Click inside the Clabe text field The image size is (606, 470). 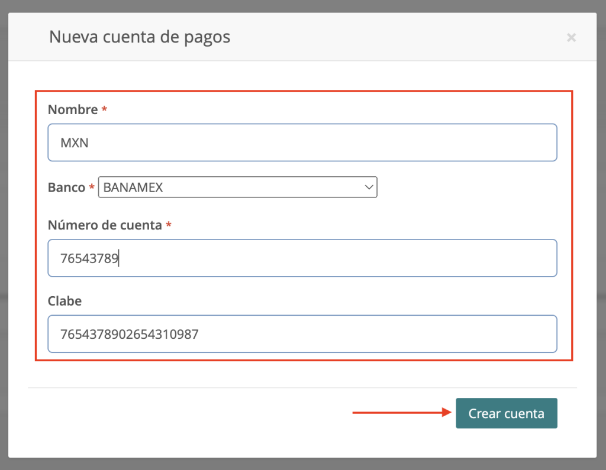pos(302,334)
